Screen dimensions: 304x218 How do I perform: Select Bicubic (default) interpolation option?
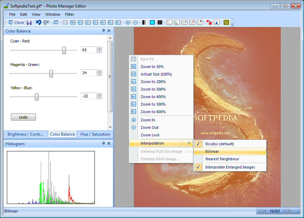[x=219, y=144]
